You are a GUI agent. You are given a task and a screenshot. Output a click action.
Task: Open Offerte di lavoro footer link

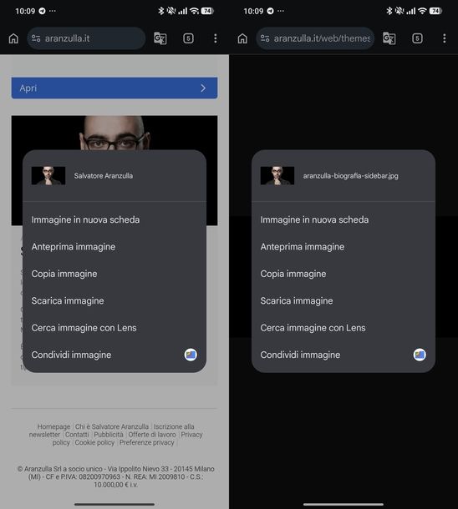coord(152,435)
